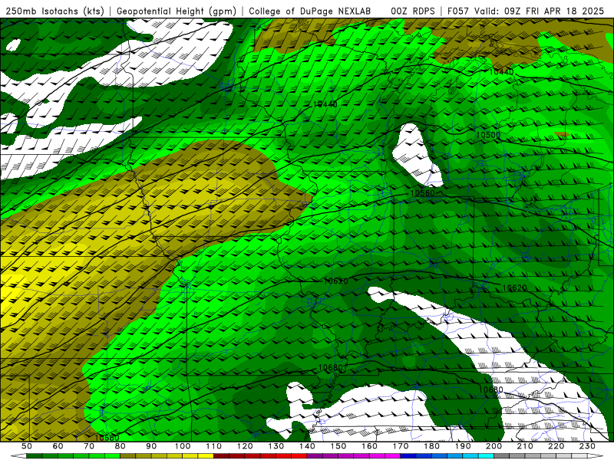Click the bright red swatch just before 140

click(x=299, y=456)
